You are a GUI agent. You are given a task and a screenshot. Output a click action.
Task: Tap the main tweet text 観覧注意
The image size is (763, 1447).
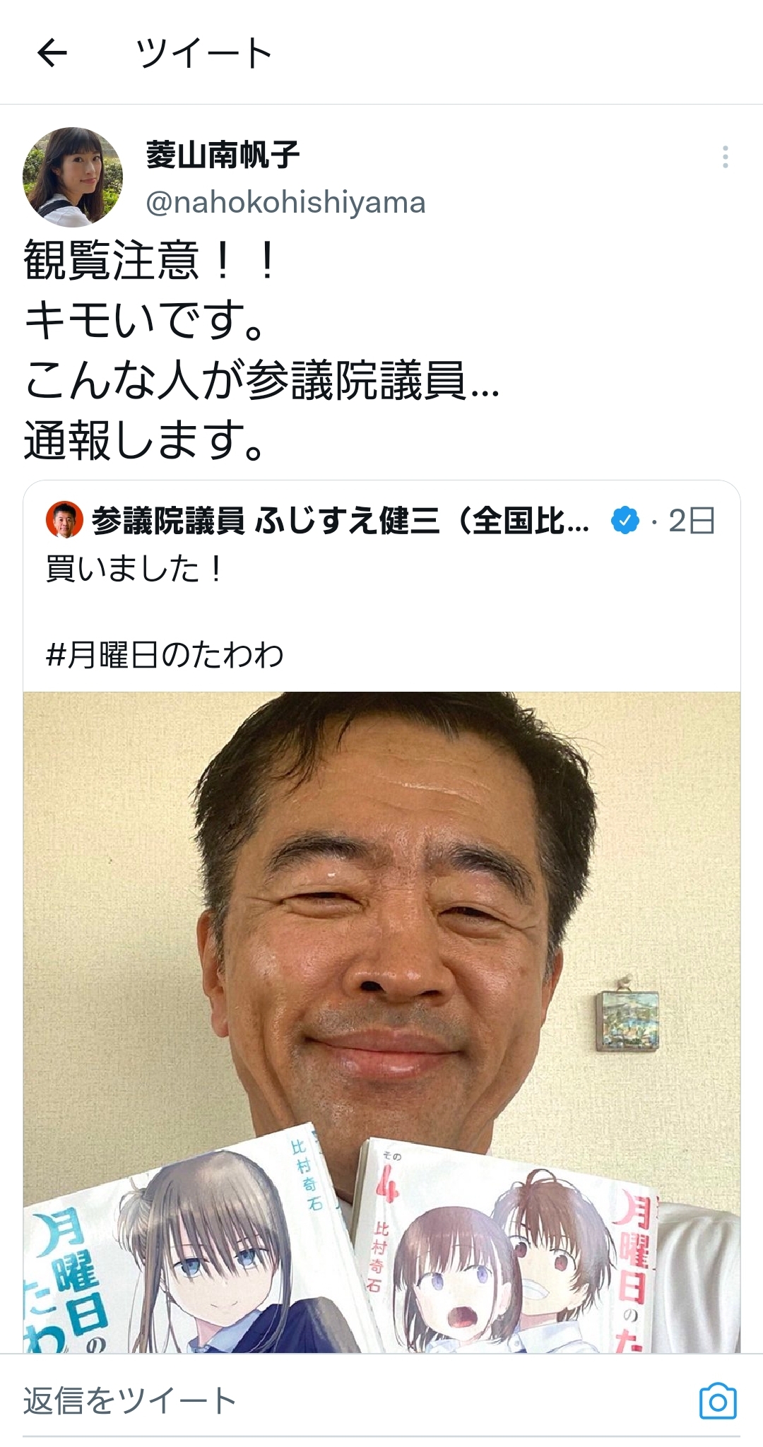coord(111,259)
